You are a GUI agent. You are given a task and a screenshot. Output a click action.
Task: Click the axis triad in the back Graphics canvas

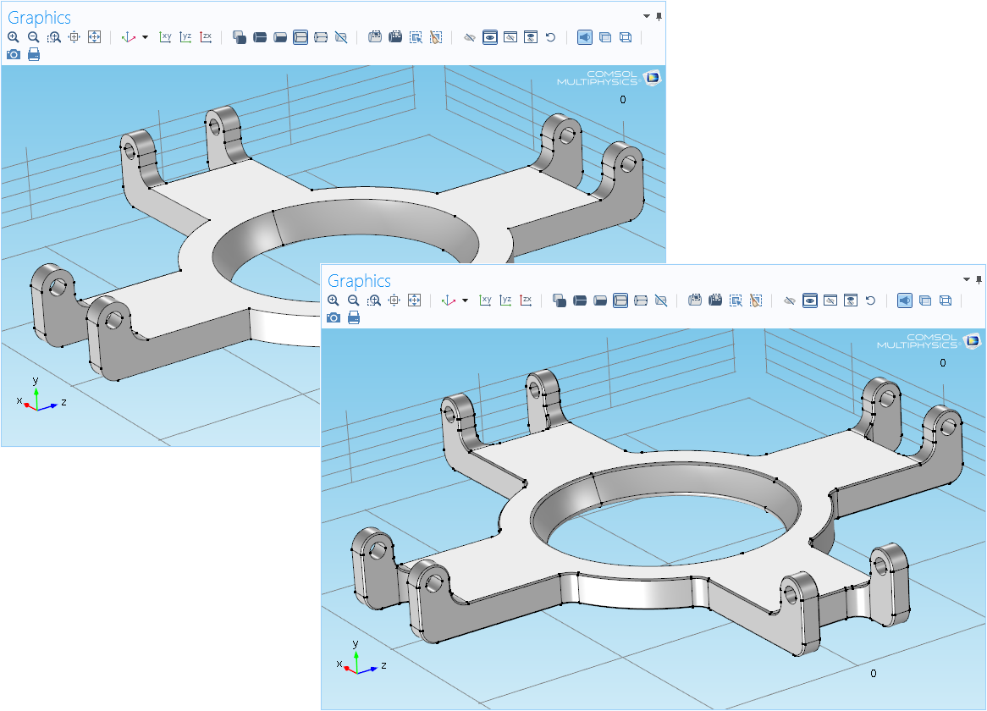point(41,395)
